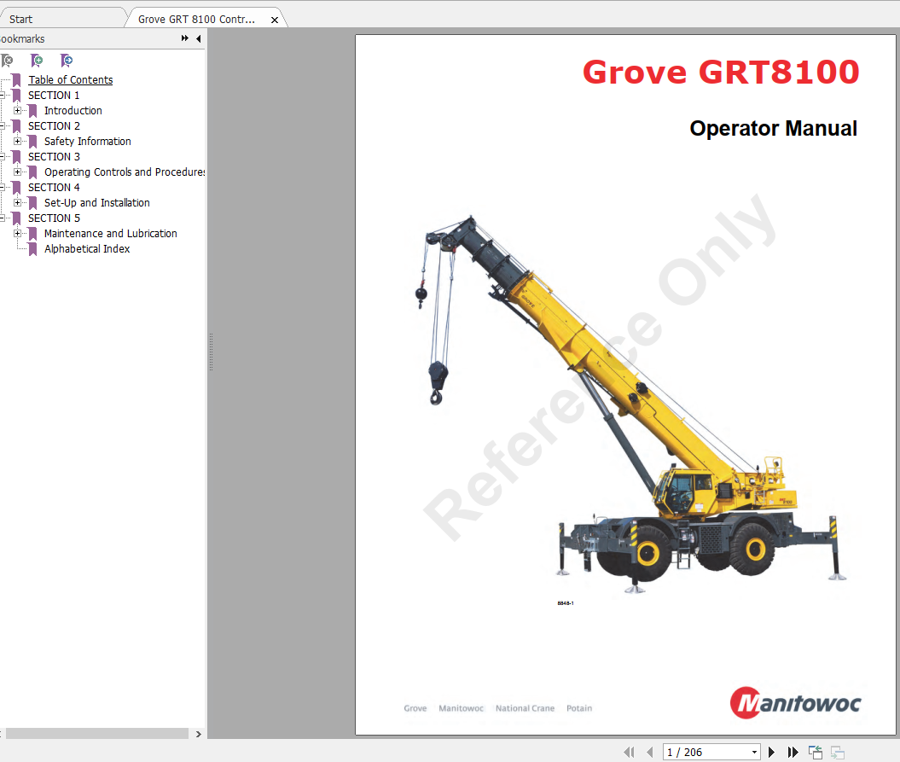Select the SECTION 1 bookmark
This screenshot has width=900, height=762.
click(54, 96)
